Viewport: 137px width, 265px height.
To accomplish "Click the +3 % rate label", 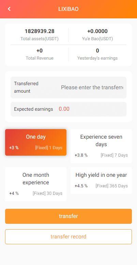I will [14, 148].
